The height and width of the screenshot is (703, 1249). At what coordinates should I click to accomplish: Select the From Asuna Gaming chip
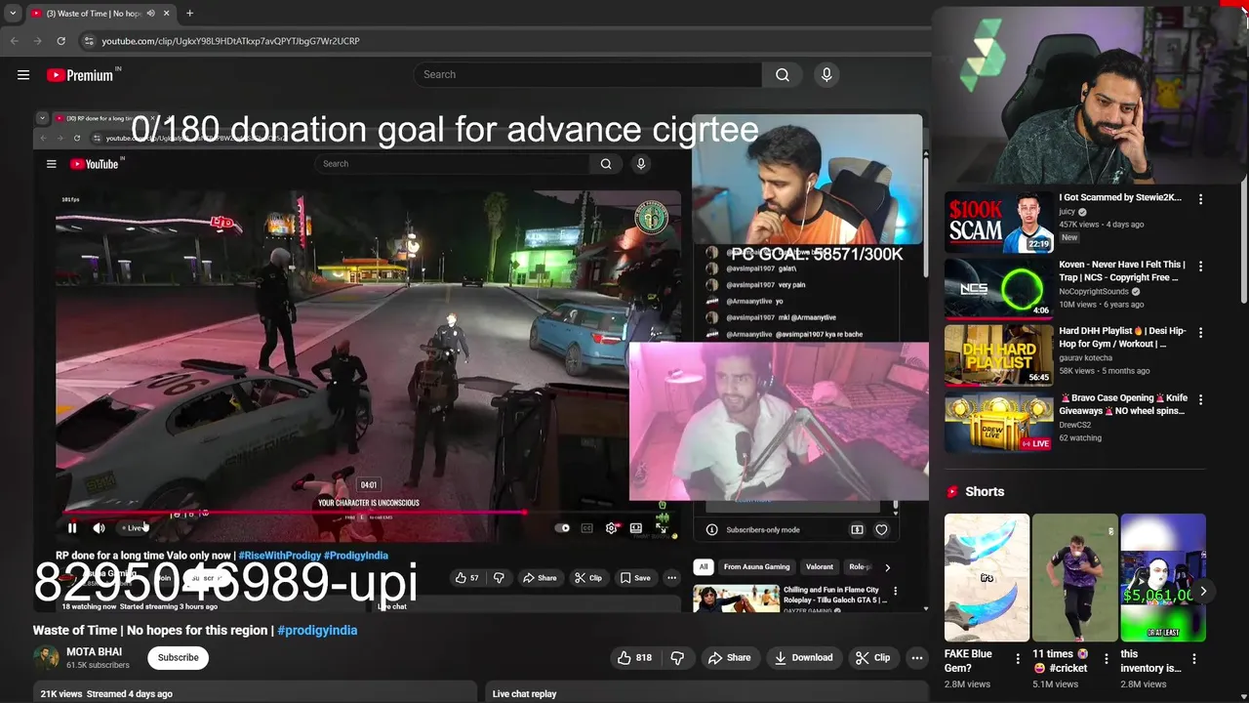[x=756, y=566]
